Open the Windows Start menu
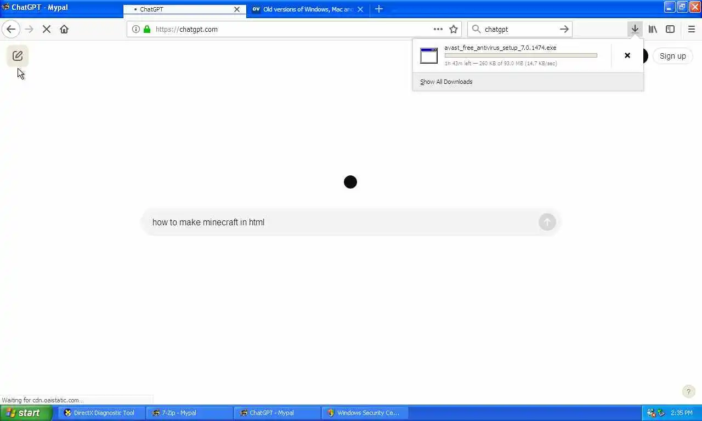The width and height of the screenshot is (702, 421). click(26, 413)
